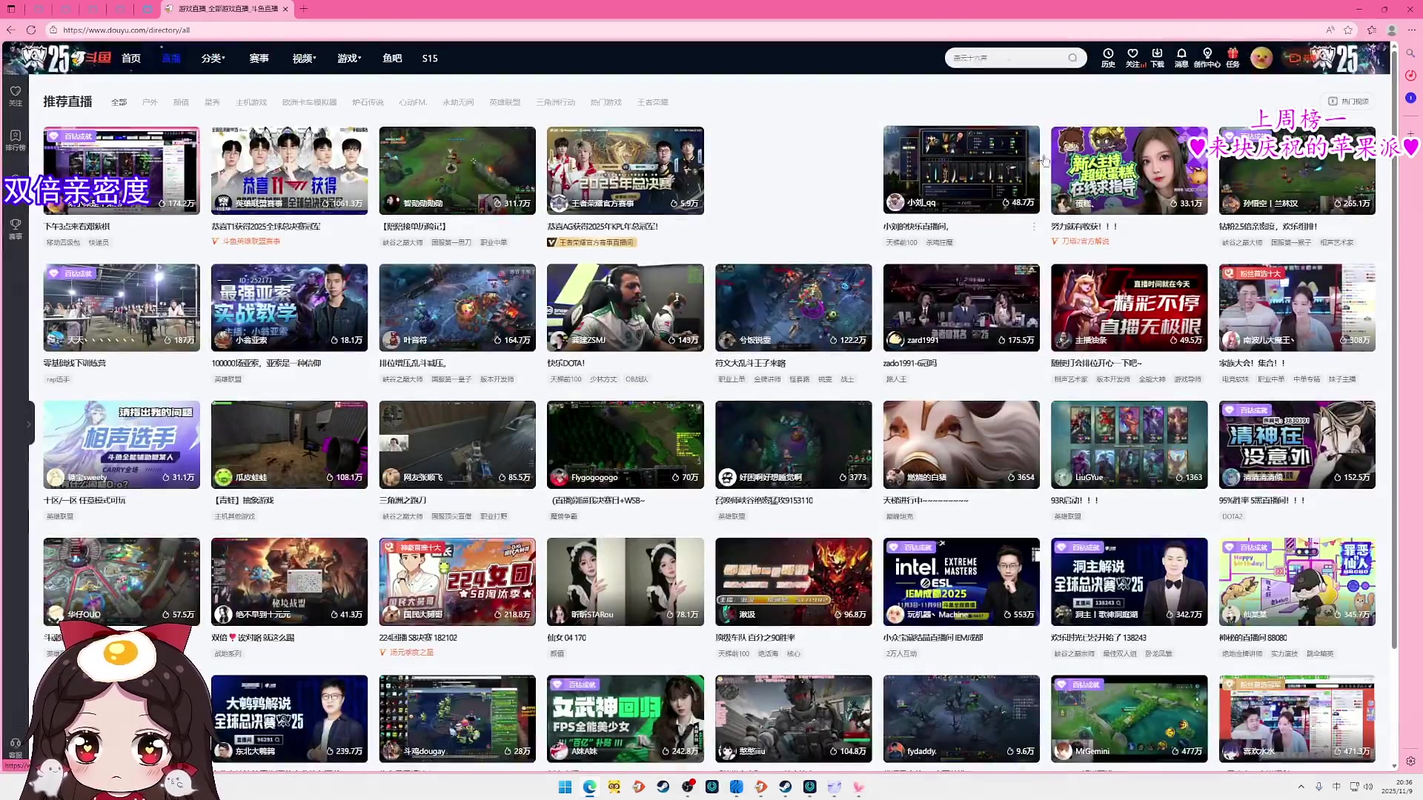Expand the 游戏 dropdown menu

[349, 58]
